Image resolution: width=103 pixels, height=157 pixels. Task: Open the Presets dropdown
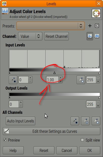point(51,26)
